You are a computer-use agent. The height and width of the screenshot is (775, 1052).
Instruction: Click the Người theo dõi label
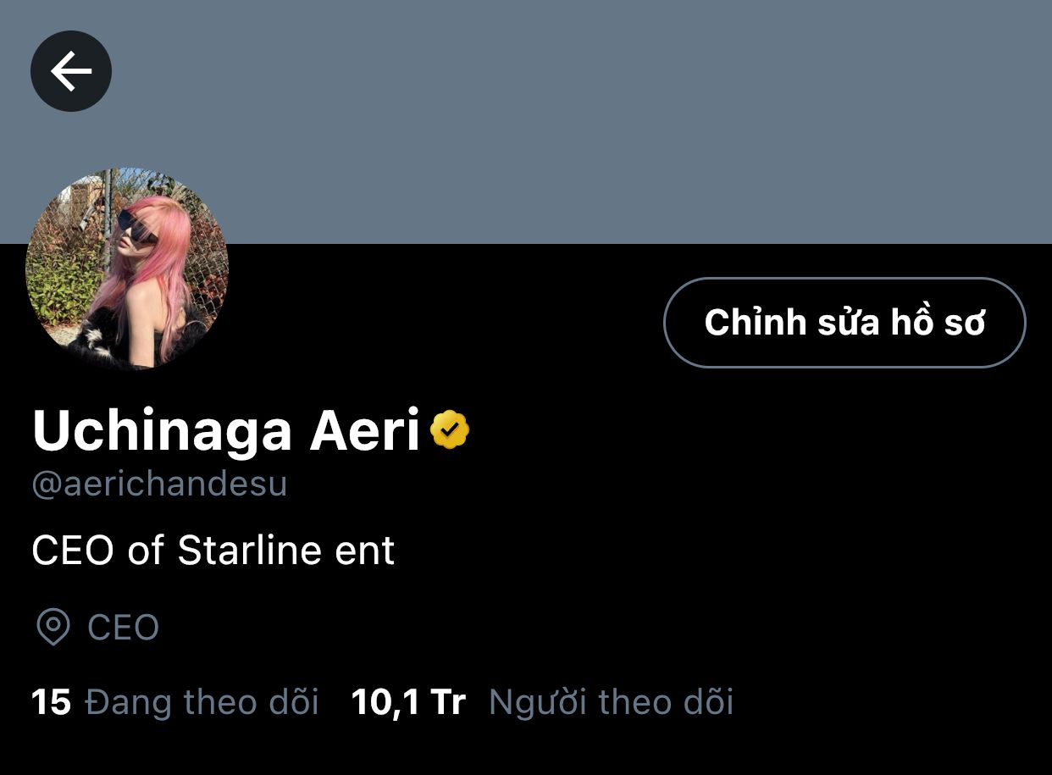(x=611, y=702)
